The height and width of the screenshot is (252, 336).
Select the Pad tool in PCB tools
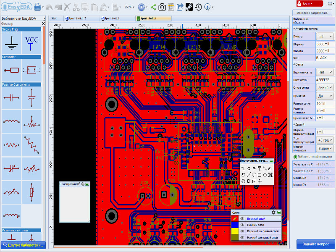(x=249, y=169)
